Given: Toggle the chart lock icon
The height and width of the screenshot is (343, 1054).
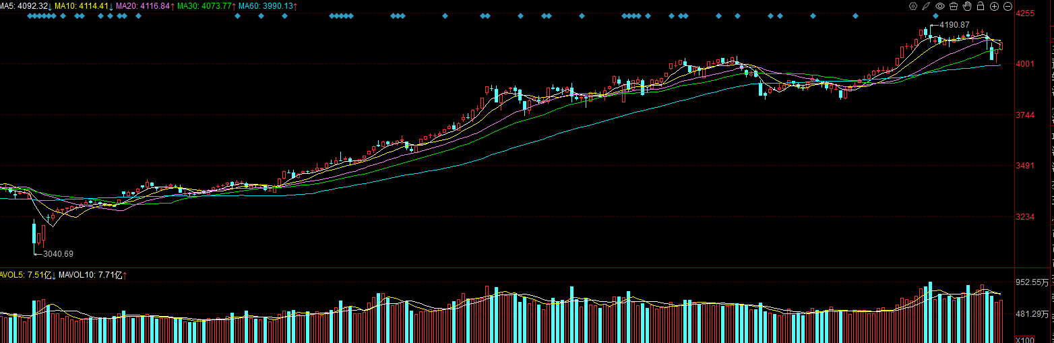Looking at the screenshot, I should tap(981, 6).
